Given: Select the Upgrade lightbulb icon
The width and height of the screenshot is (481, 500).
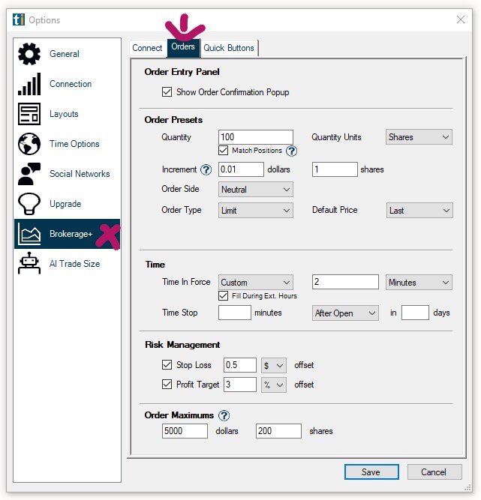Looking at the screenshot, I should click(x=29, y=204).
